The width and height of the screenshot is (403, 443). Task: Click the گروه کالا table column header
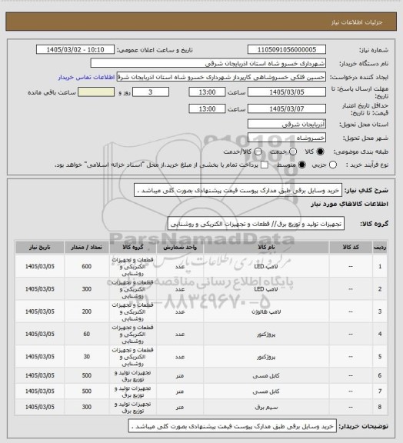(x=133, y=247)
